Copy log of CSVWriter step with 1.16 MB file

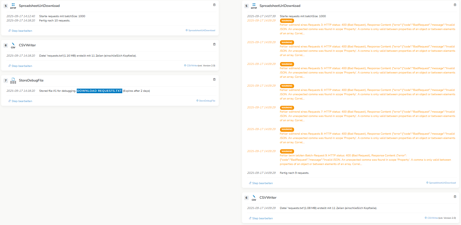pos(214,44)
